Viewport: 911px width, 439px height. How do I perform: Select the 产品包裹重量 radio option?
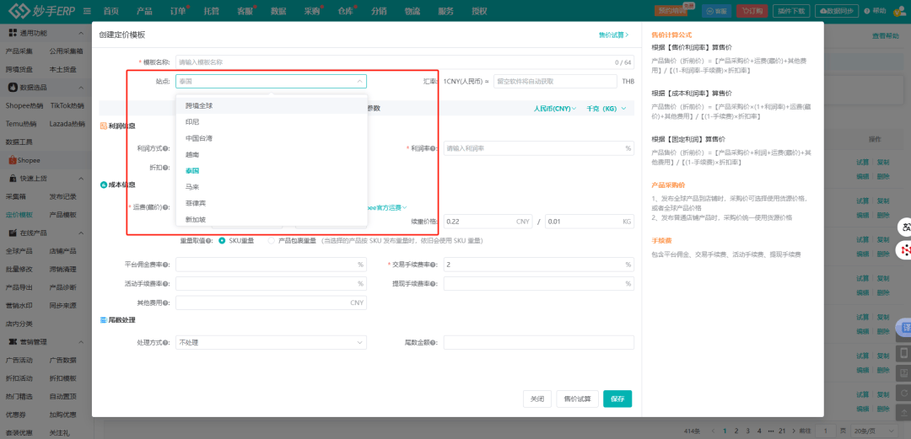(272, 240)
